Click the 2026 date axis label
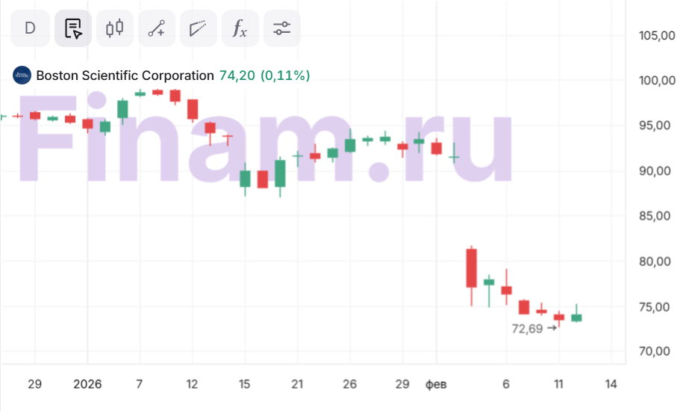 (87, 384)
